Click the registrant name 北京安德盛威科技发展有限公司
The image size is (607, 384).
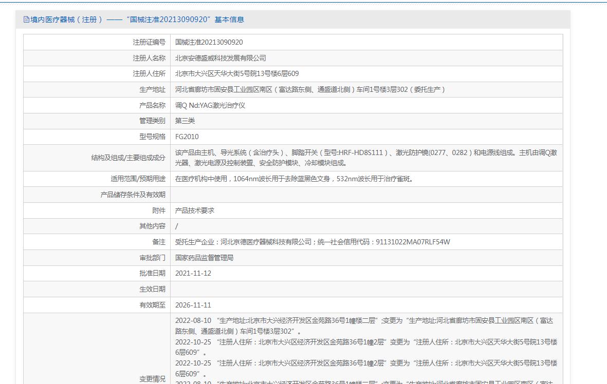[220, 58]
